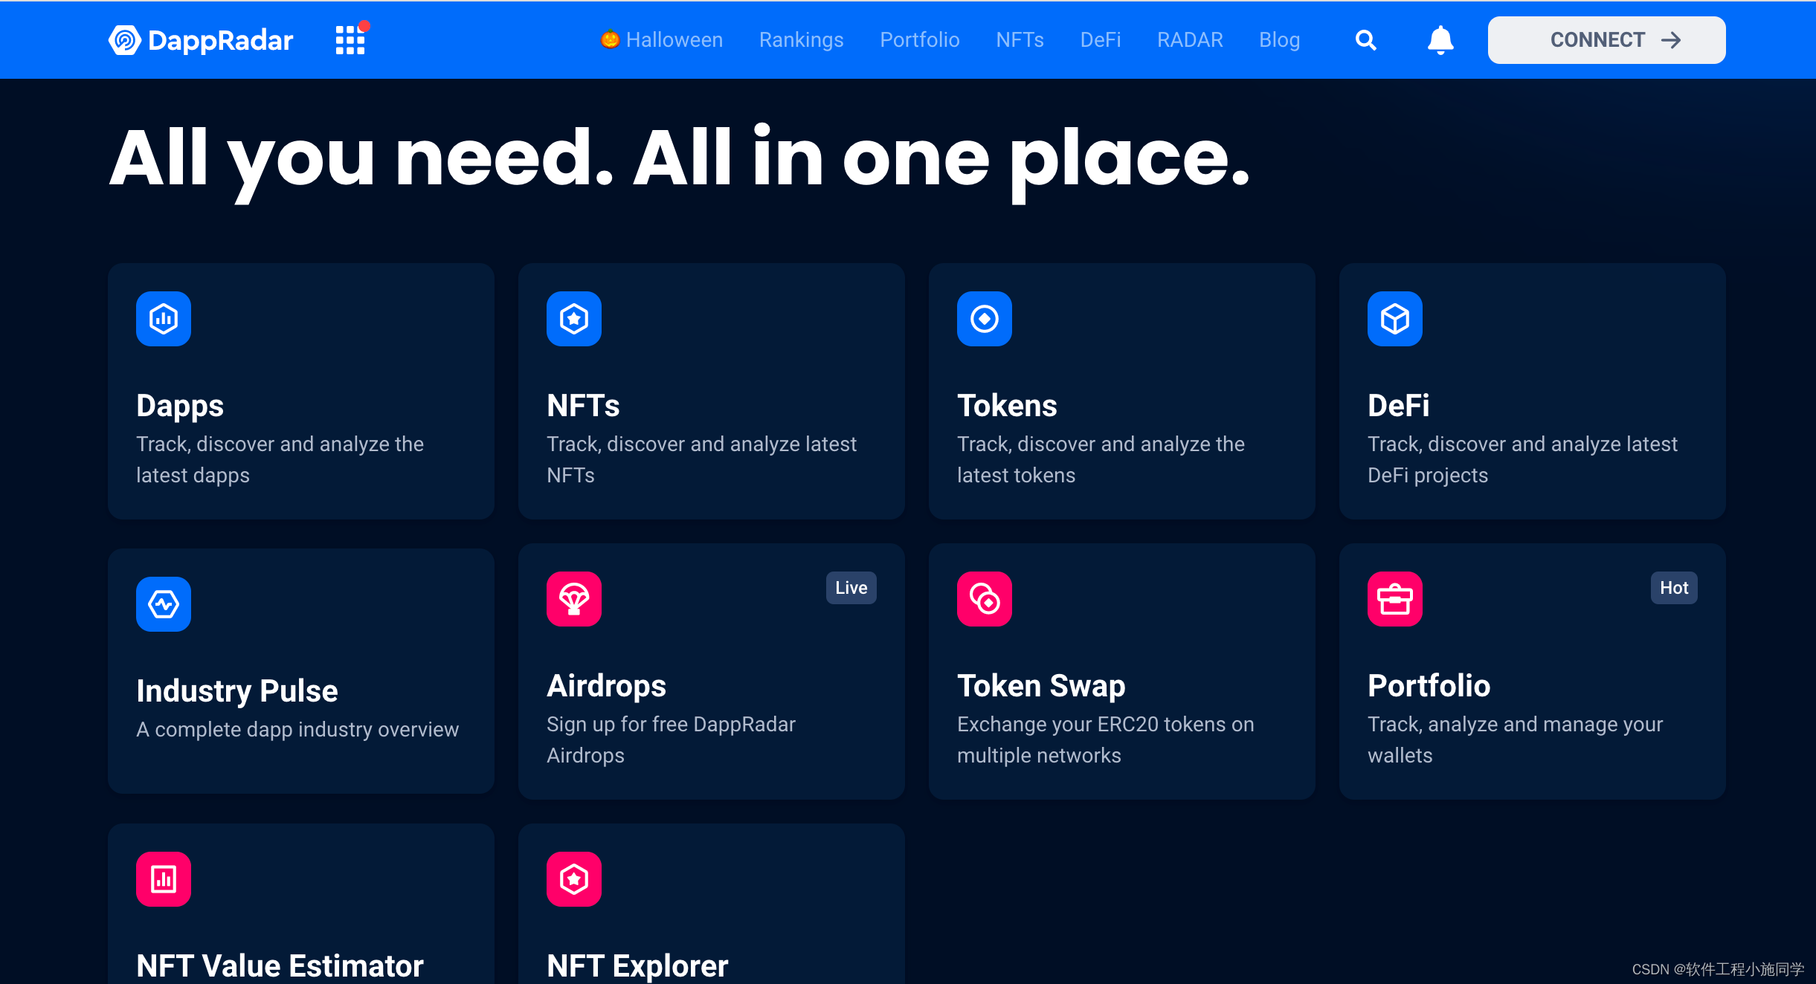Image resolution: width=1816 pixels, height=984 pixels.
Task: Open the NFTs card title
Action: tap(583, 406)
